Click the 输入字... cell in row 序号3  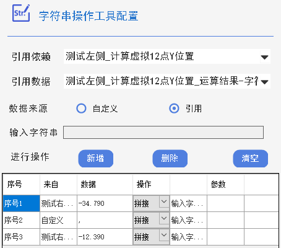pos(188,237)
